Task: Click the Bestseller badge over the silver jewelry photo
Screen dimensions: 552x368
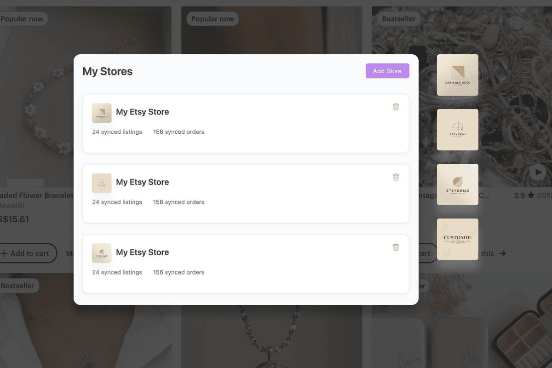Action: coord(398,19)
